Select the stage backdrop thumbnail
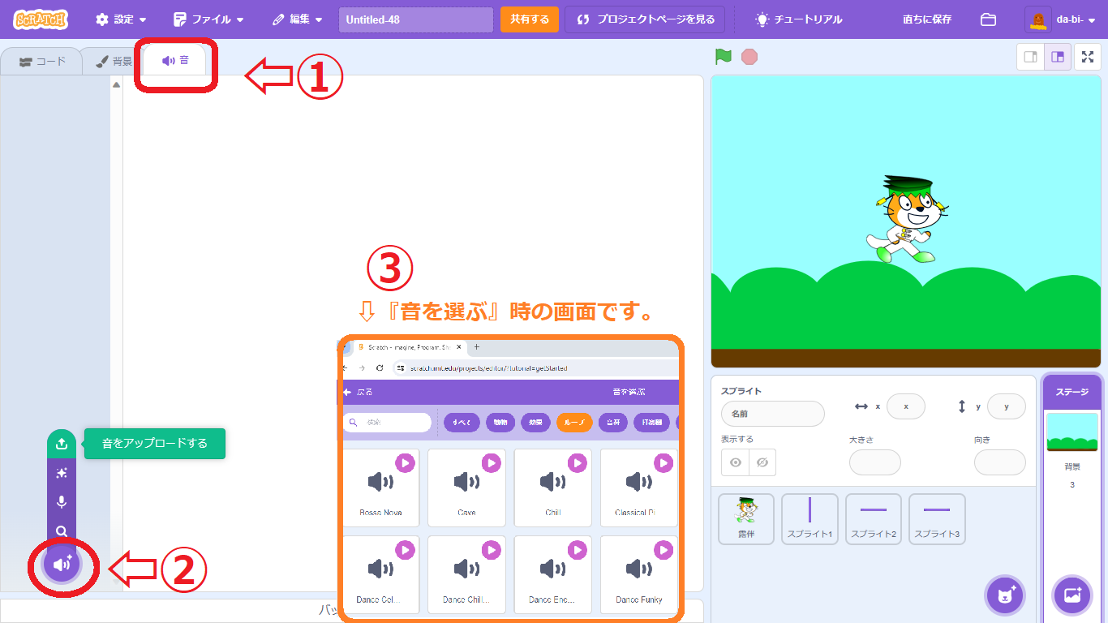 pos(1072,432)
